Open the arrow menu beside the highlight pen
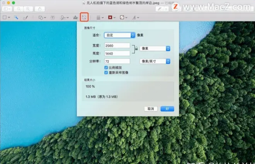The image size is (255, 164). coord(166,9)
